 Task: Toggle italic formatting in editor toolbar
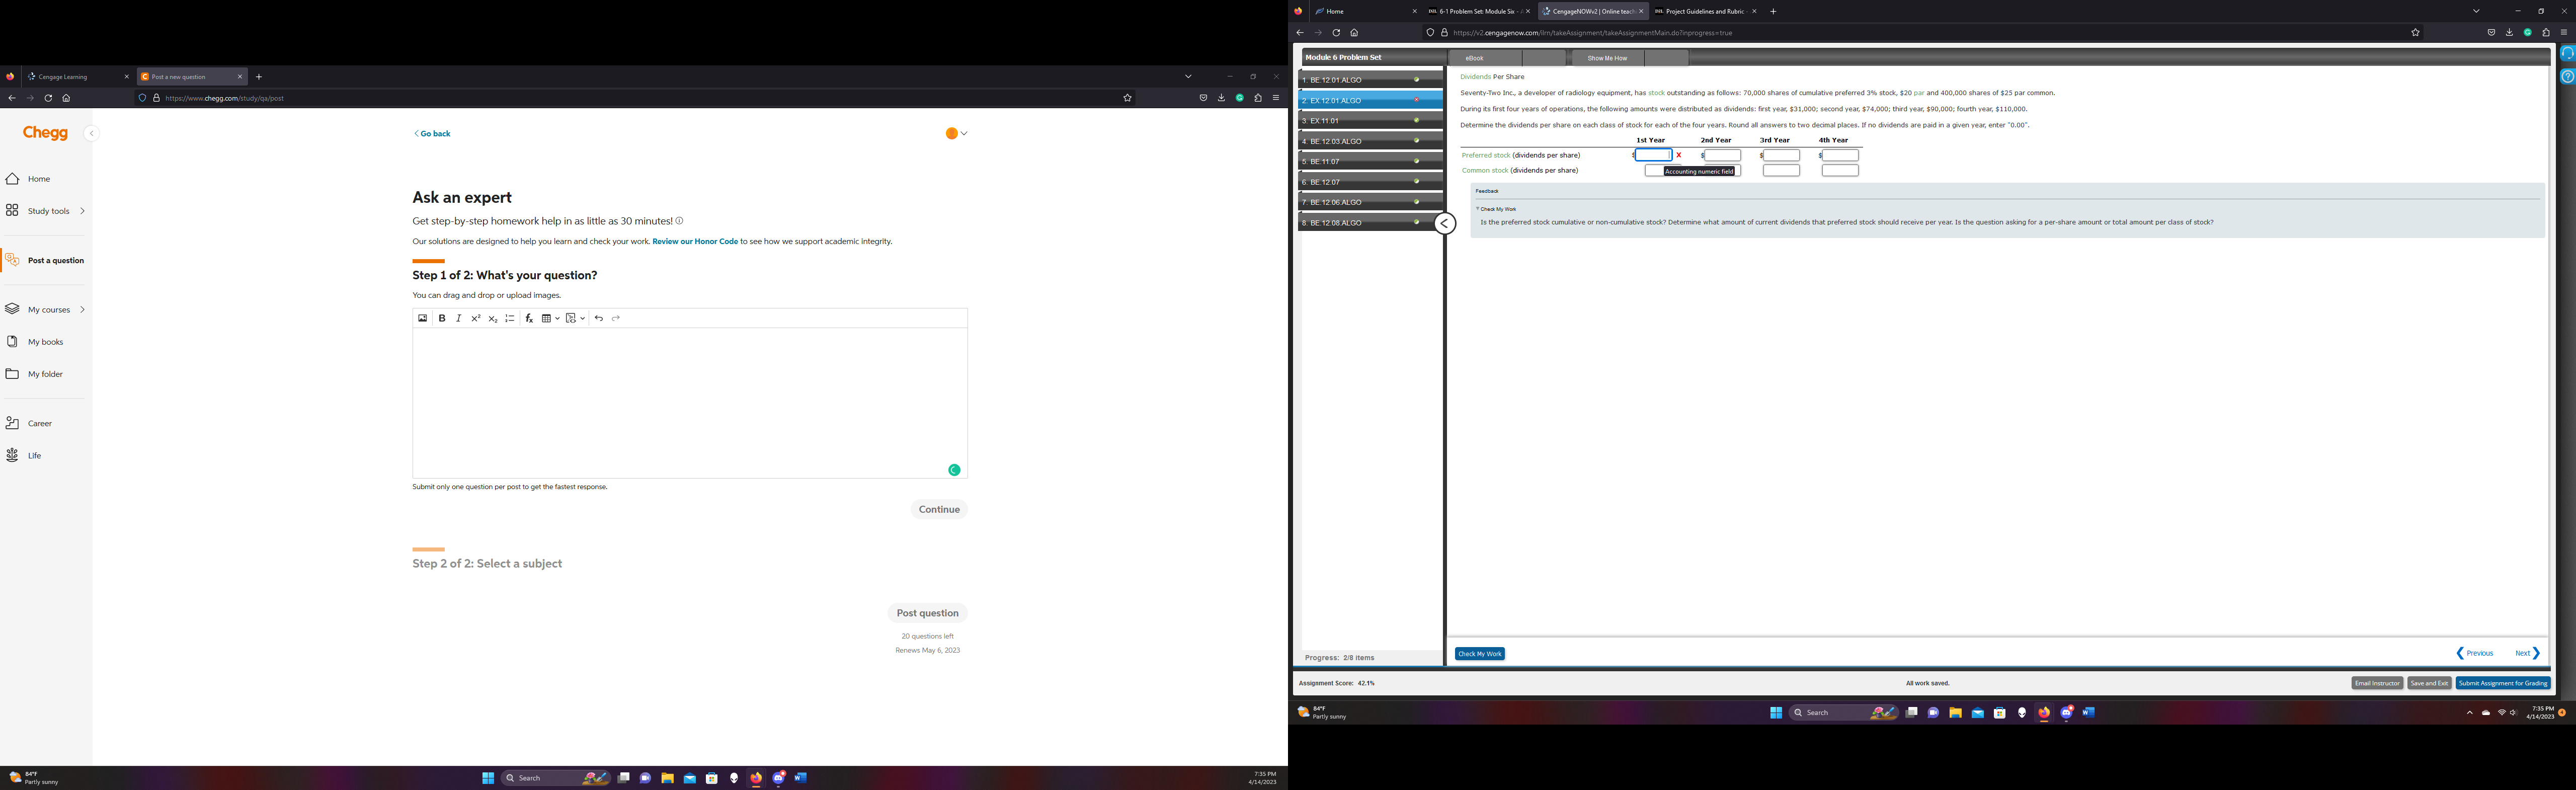(x=459, y=318)
